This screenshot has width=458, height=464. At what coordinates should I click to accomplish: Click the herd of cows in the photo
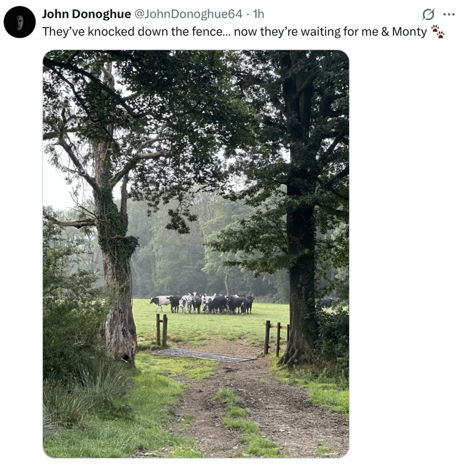click(x=202, y=303)
